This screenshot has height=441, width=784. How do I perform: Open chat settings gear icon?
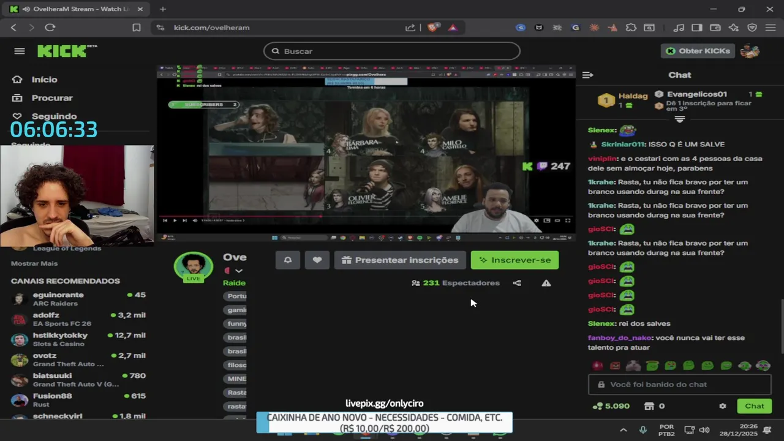pos(723,406)
